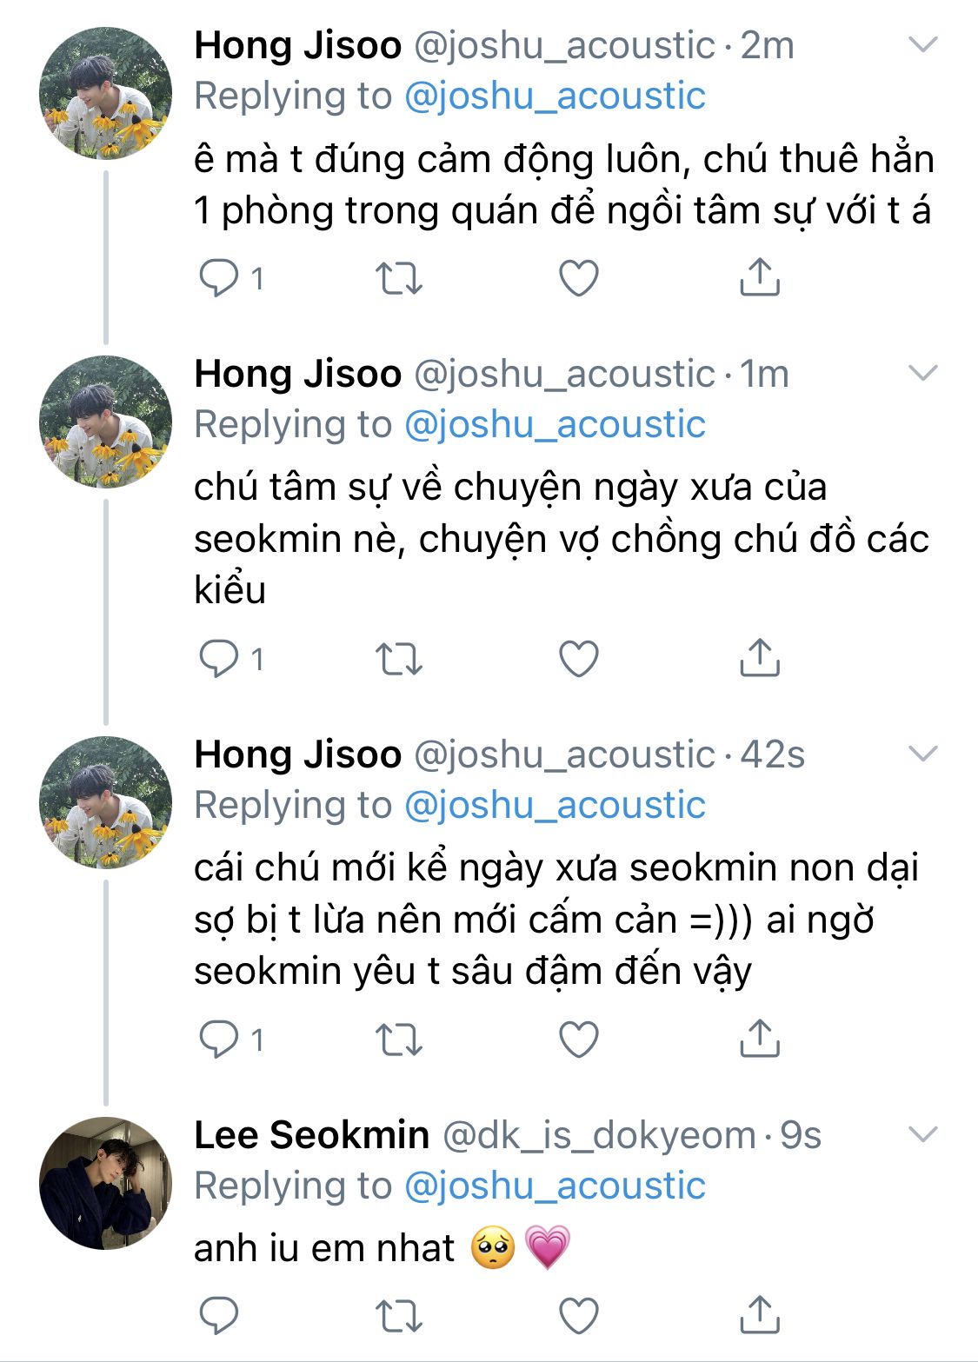Open the Lee Seokmin display name profile

point(311,1135)
